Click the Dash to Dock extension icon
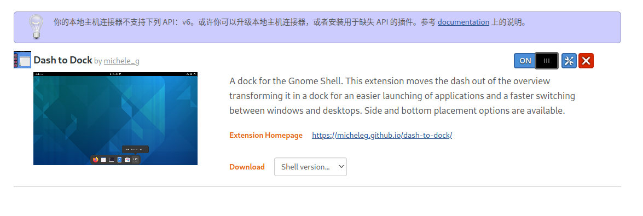 22,60
